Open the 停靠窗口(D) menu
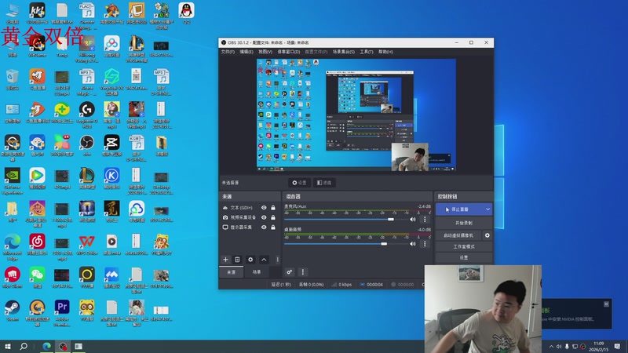The width and height of the screenshot is (628, 353). pos(288,52)
